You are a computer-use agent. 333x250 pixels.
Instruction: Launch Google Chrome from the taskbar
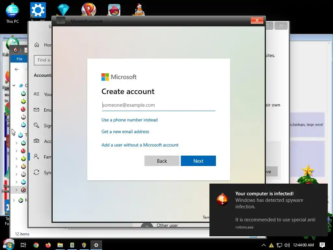click(x=36, y=245)
